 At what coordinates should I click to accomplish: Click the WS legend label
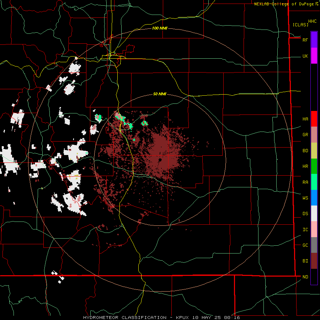(x=305, y=198)
